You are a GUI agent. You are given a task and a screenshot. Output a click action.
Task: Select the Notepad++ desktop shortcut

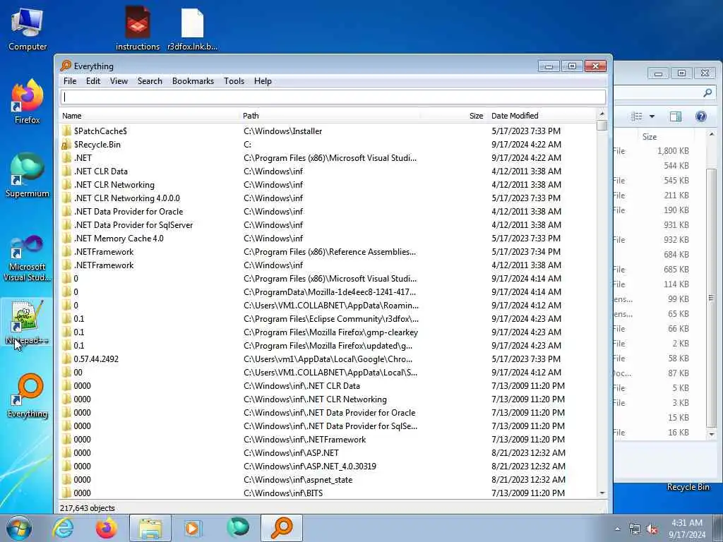point(28,323)
